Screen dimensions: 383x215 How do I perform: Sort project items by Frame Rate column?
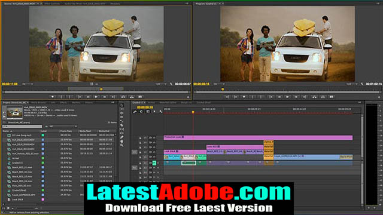(x=66, y=131)
